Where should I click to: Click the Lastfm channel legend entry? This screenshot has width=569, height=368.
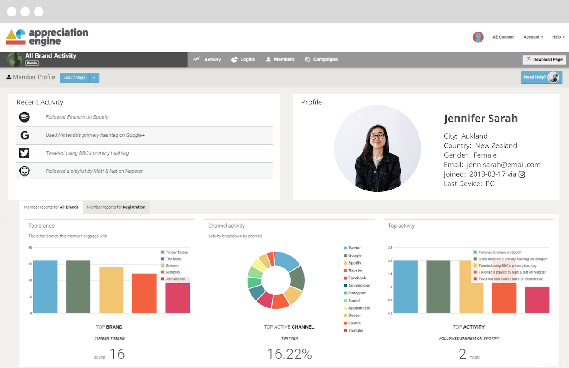[x=352, y=323]
